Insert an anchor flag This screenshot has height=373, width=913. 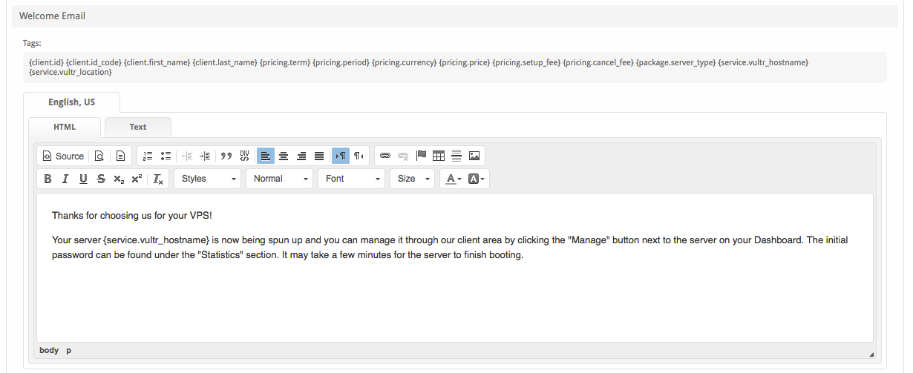point(421,156)
